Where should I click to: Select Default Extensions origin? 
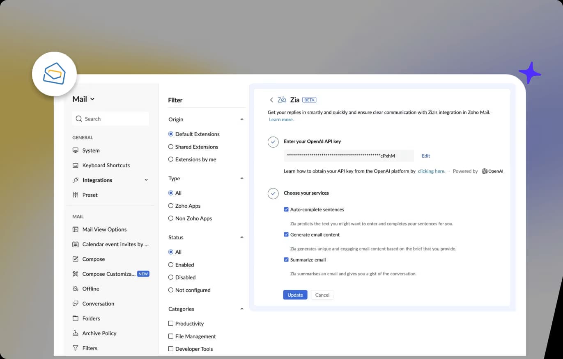[x=171, y=134]
